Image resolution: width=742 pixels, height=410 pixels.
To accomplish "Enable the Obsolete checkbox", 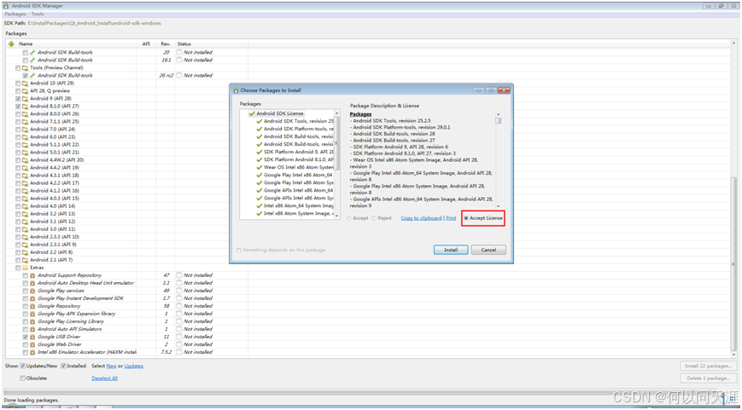I will coord(22,378).
